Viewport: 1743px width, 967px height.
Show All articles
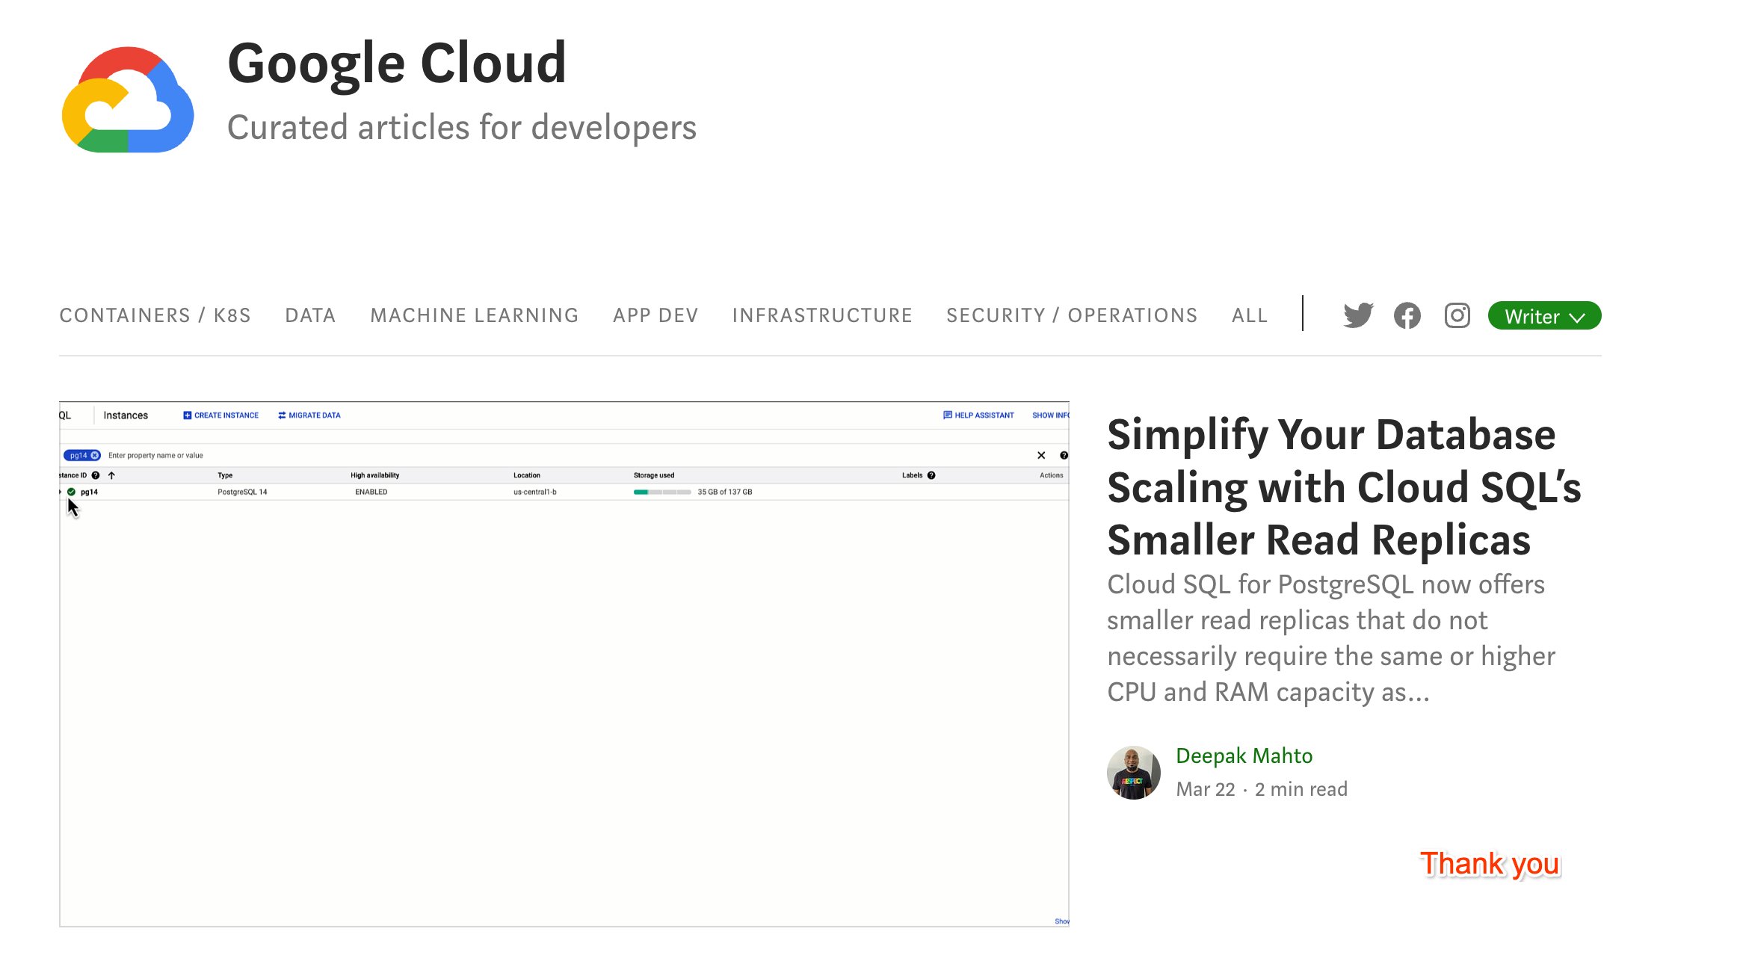pyautogui.click(x=1250, y=315)
